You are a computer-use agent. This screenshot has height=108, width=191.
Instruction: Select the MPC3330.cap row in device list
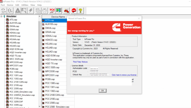tap(54, 71)
